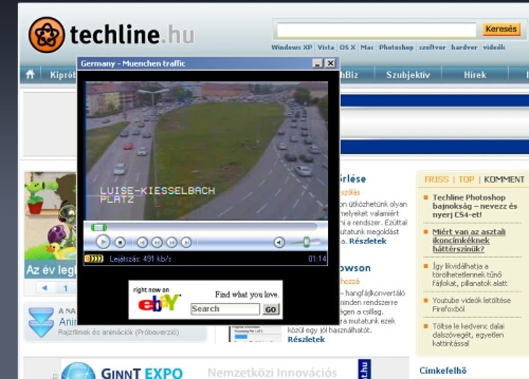Screen dimensions: 529x379
Task: Click the previous arrow in the carousel pager
Action: click(x=44, y=288)
